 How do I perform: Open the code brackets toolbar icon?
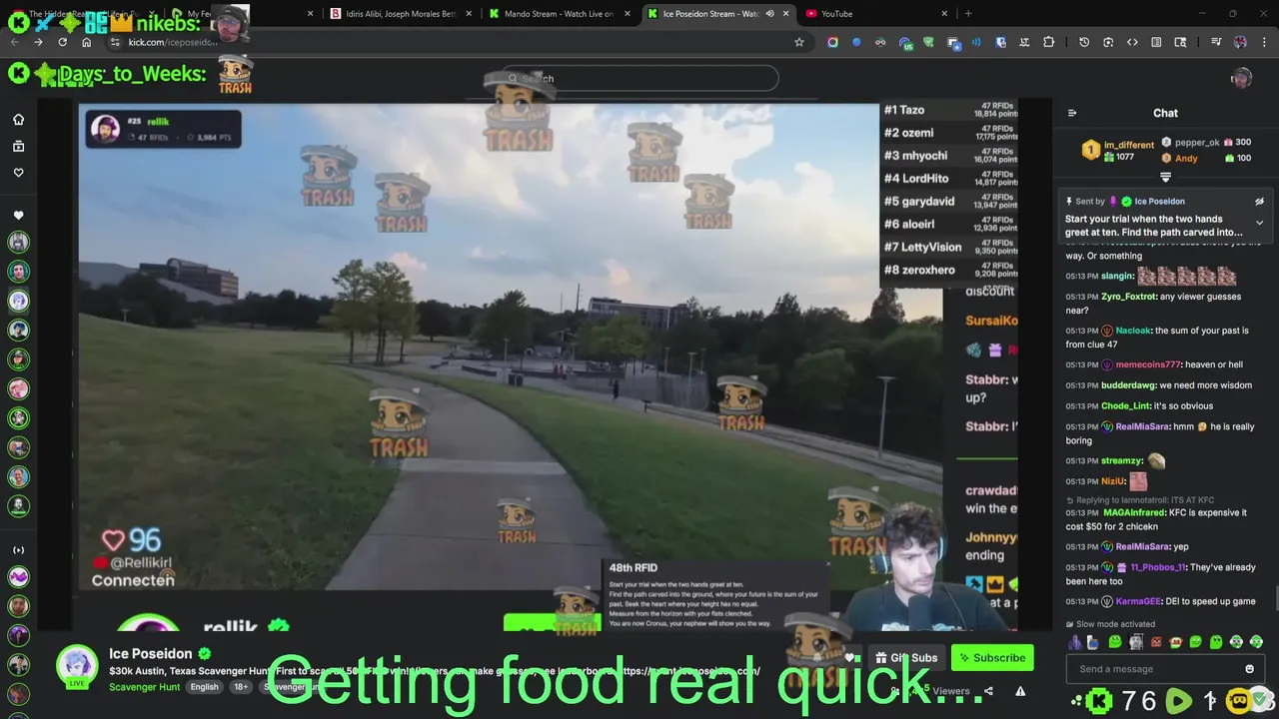tap(1132, 42)
